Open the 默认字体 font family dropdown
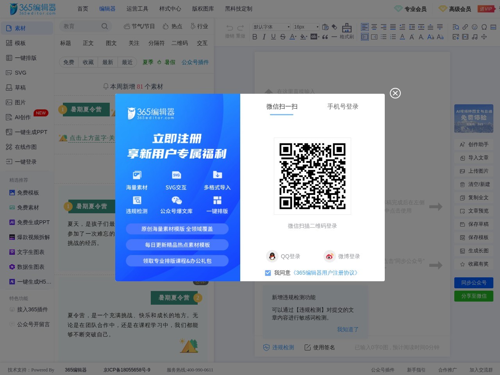The width and height of the screenshot is (500, 375). (271, 27)
